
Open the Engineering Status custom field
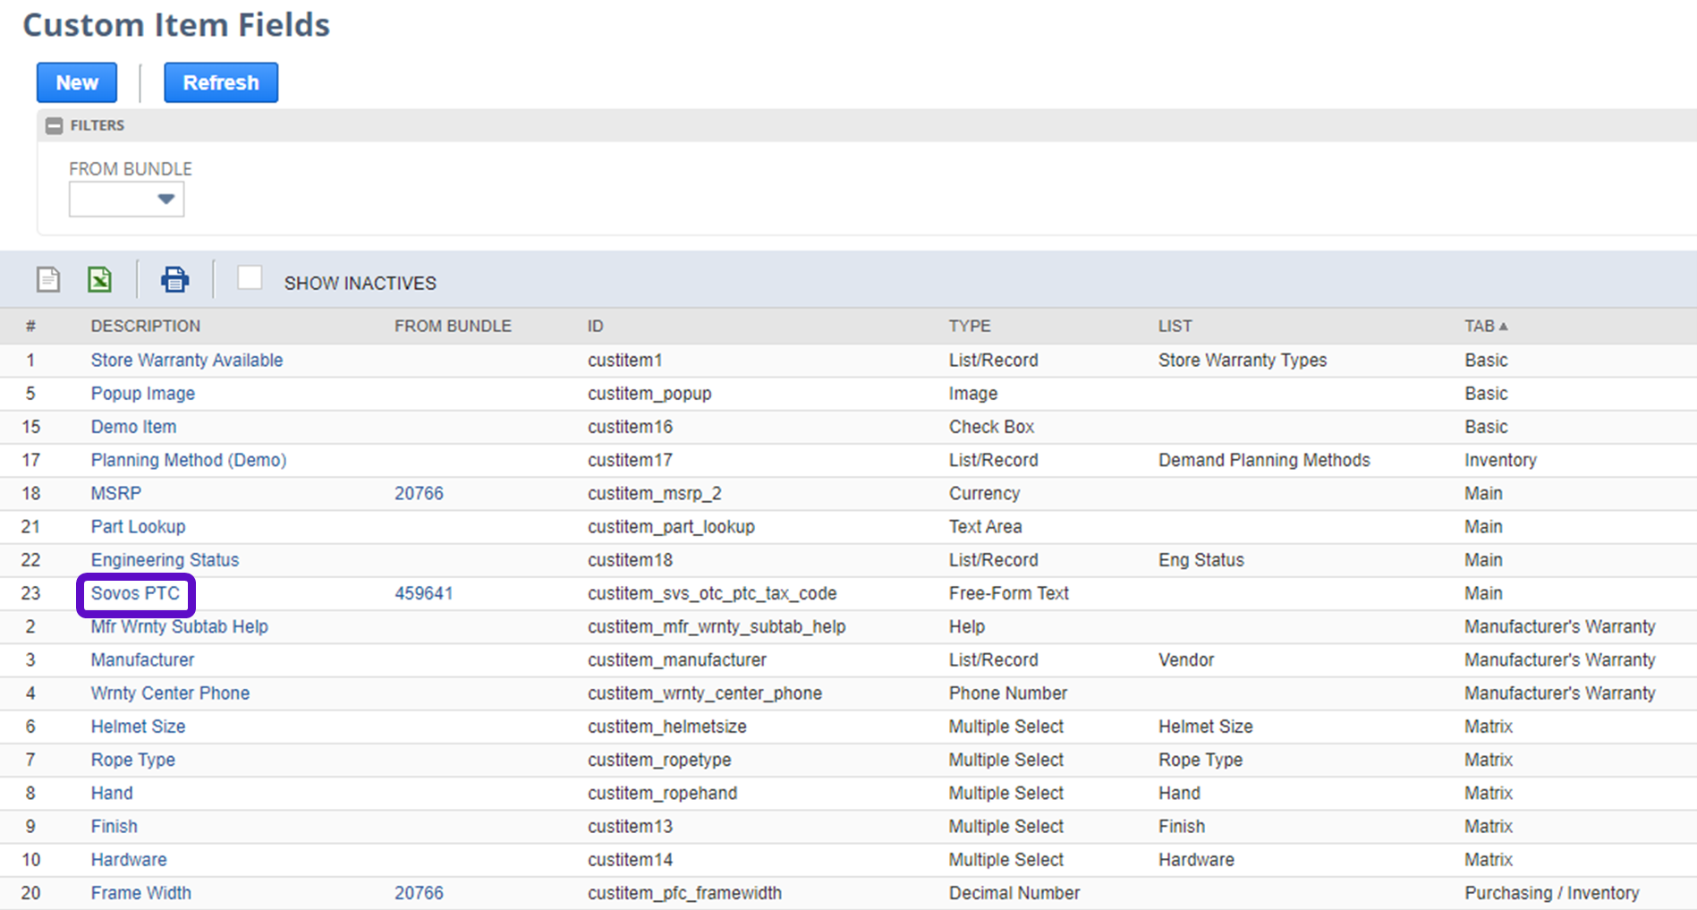coord(165,560)
